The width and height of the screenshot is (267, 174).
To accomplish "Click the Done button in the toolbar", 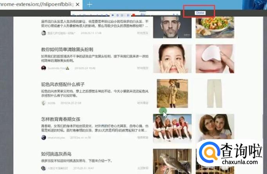I will click(x=200, y=13).
